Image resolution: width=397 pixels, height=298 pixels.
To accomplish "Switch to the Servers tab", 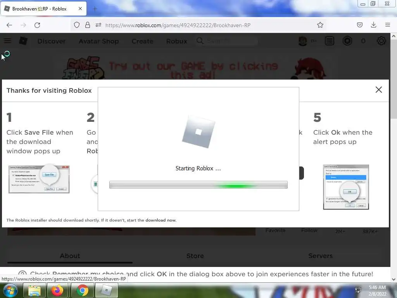I will [320, 256].
